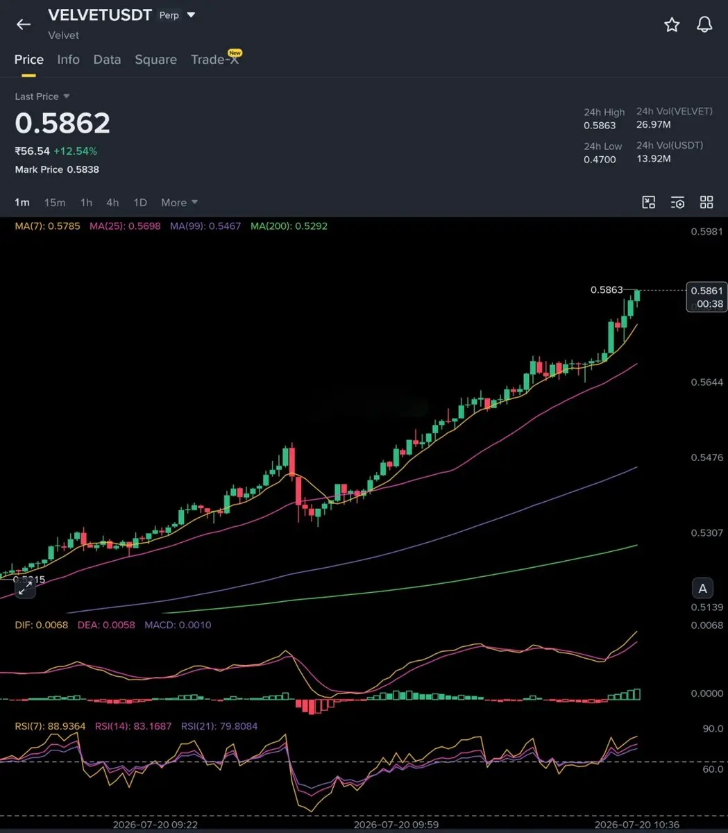Viewport: 728px width, 833px height.
Task: Click the 0.5863 high marker on chart
Action: pos(607,290)
